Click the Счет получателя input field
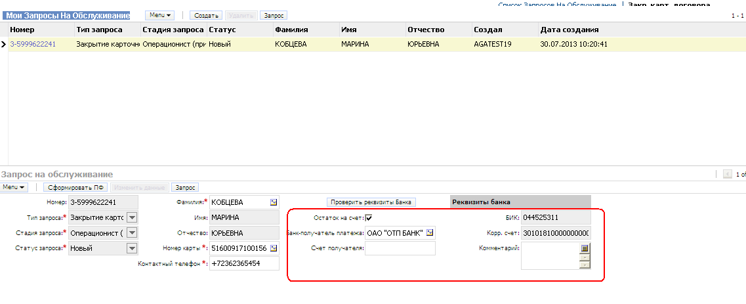Image resolution: width=746 pixels, height=304 pixels. click(x=400, y=248)
